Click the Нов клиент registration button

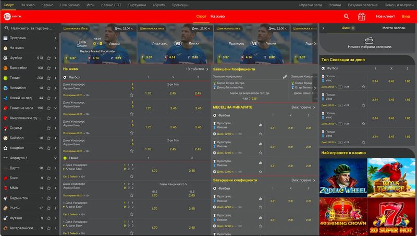click(x=385, y=16)
